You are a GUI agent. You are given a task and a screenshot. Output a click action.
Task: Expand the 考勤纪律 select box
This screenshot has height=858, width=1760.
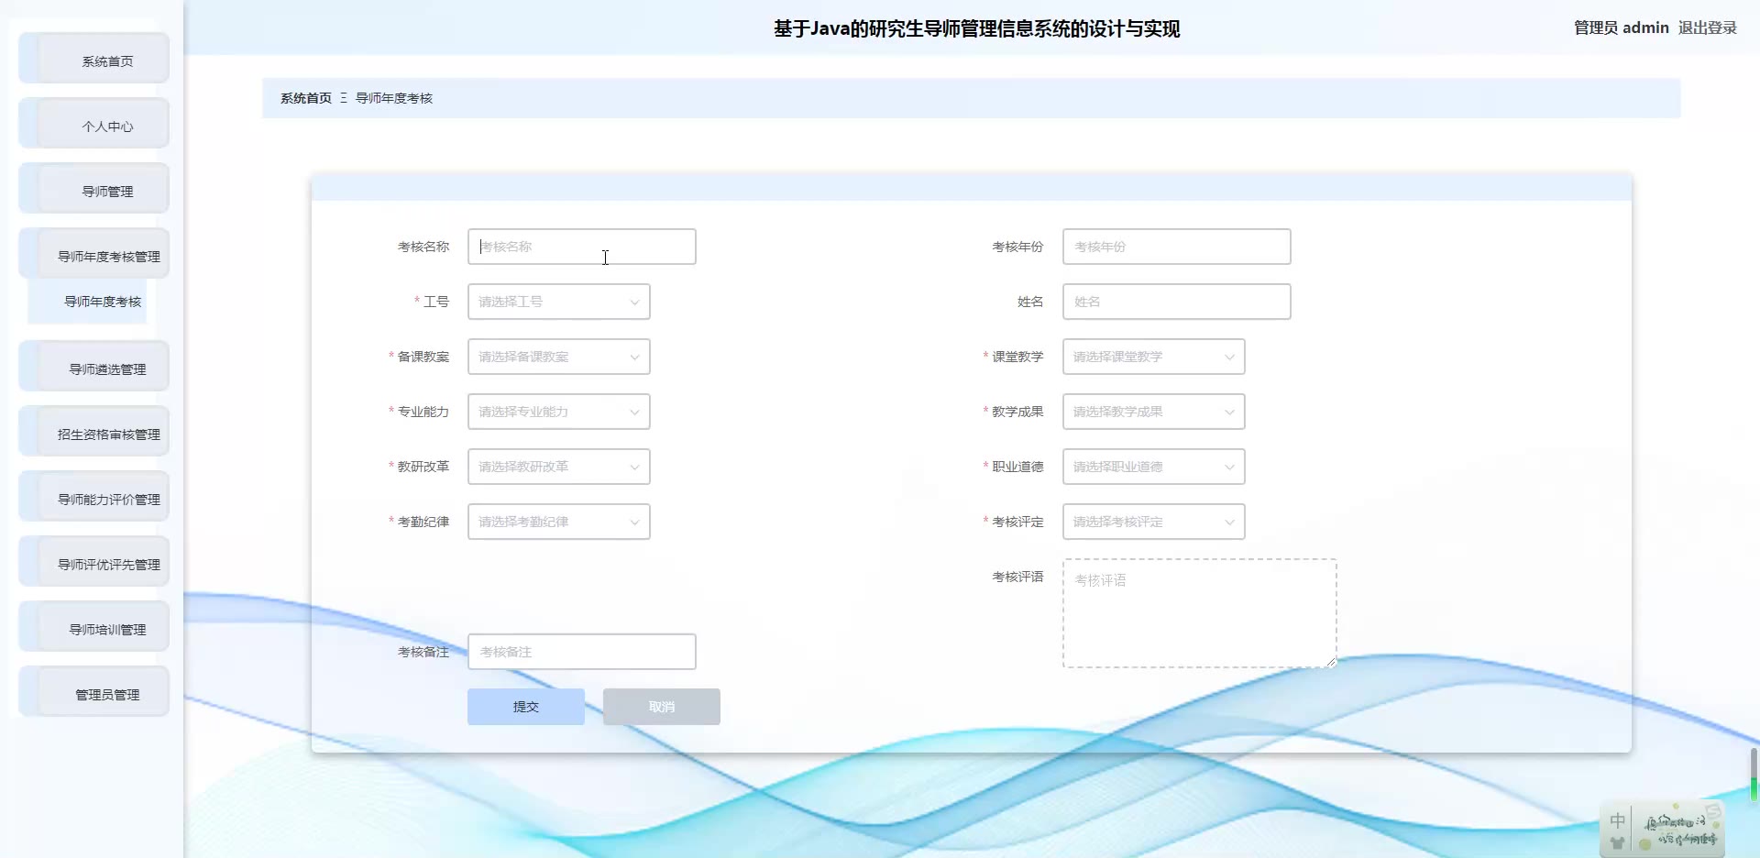click(559, 522)
